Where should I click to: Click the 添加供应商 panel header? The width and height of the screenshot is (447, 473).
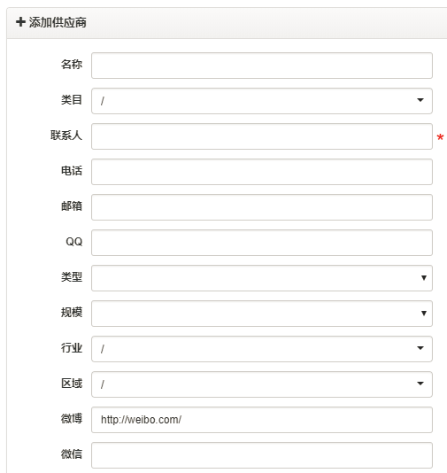[x=227, y=23]
